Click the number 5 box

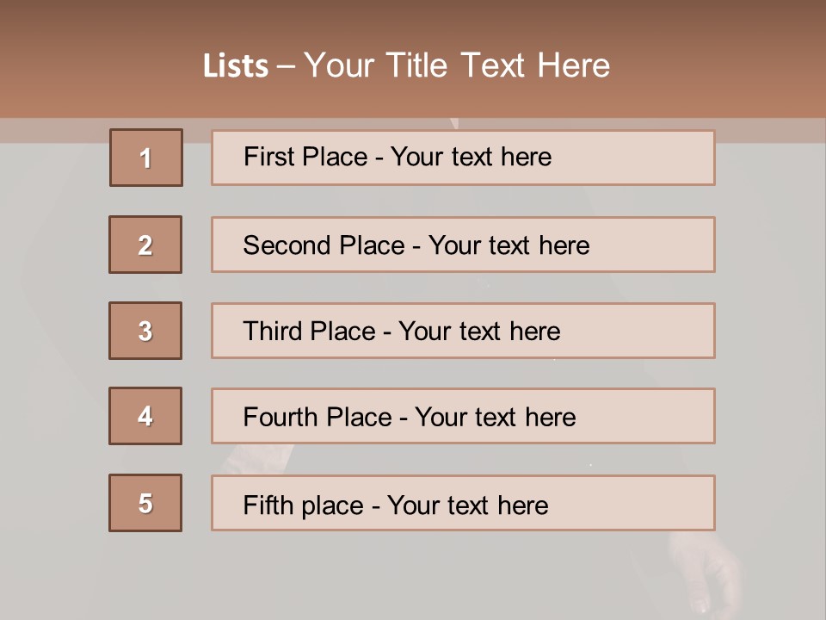[x=145, y=503]
